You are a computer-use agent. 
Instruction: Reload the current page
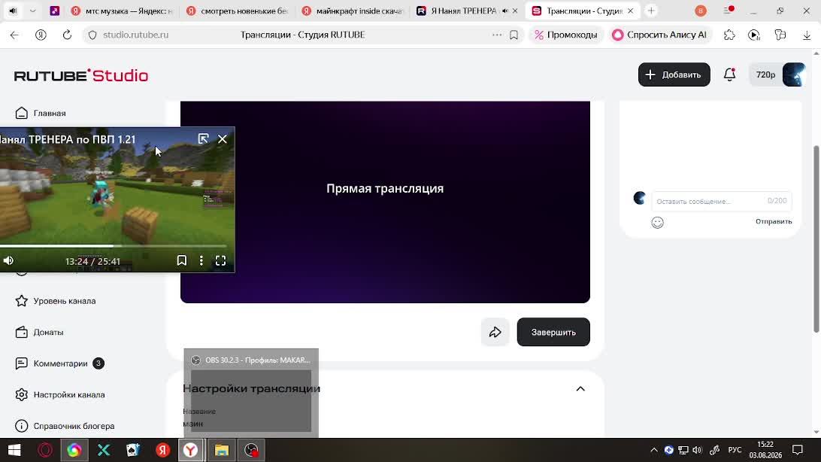[x=67, y=35]
